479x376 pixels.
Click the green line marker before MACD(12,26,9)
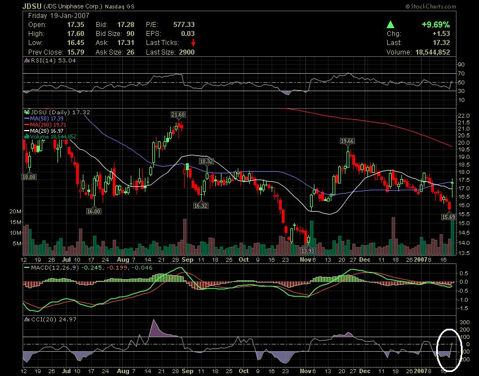27,268
